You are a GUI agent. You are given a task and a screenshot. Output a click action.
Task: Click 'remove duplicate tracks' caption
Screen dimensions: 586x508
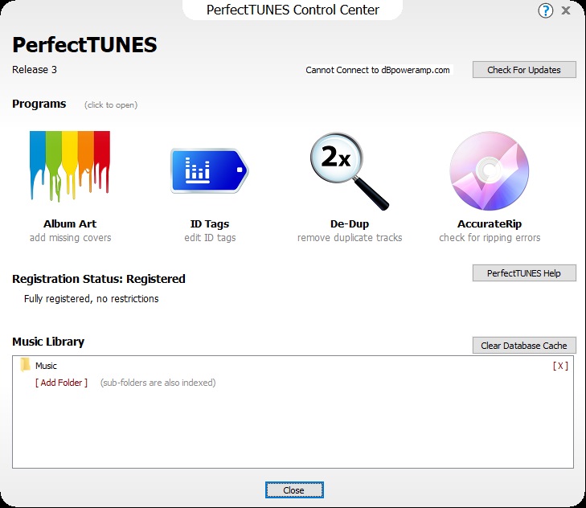click(350, 238)
